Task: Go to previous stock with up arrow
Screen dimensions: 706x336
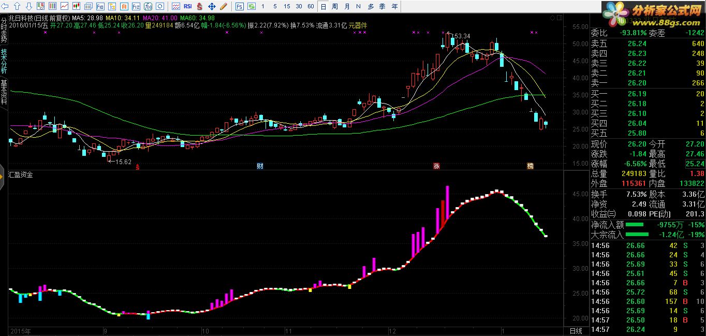Action: pos(17,6)
